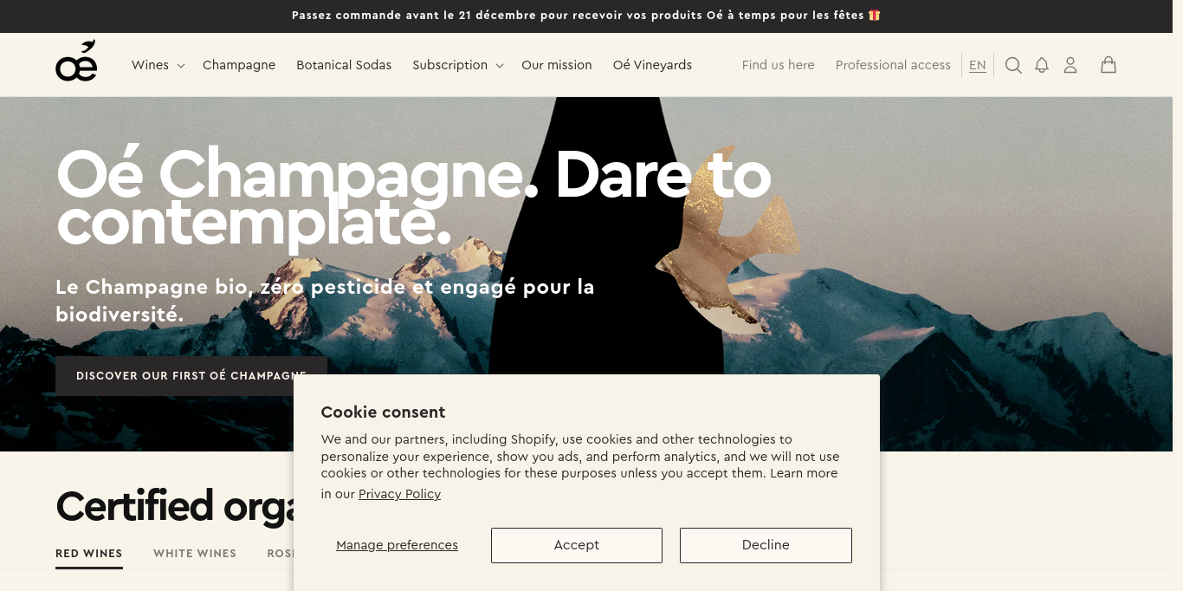Expand the Wines dropdown menu
This screenshot has height=591, width=1183.
point(158,65)
